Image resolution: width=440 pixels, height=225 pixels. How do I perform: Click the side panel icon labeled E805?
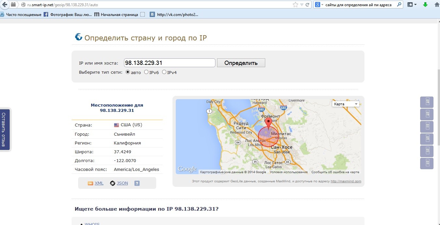pos(427,102)
